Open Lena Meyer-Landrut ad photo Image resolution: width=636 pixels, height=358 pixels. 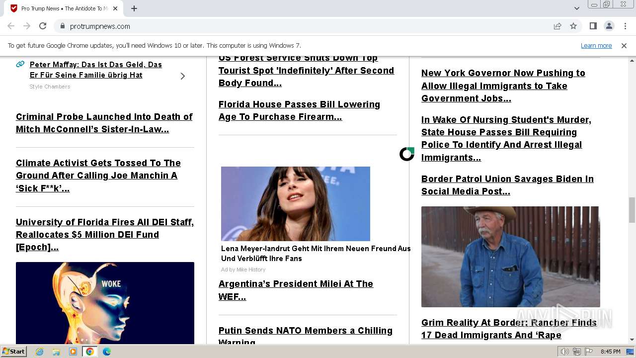point(296,204)
